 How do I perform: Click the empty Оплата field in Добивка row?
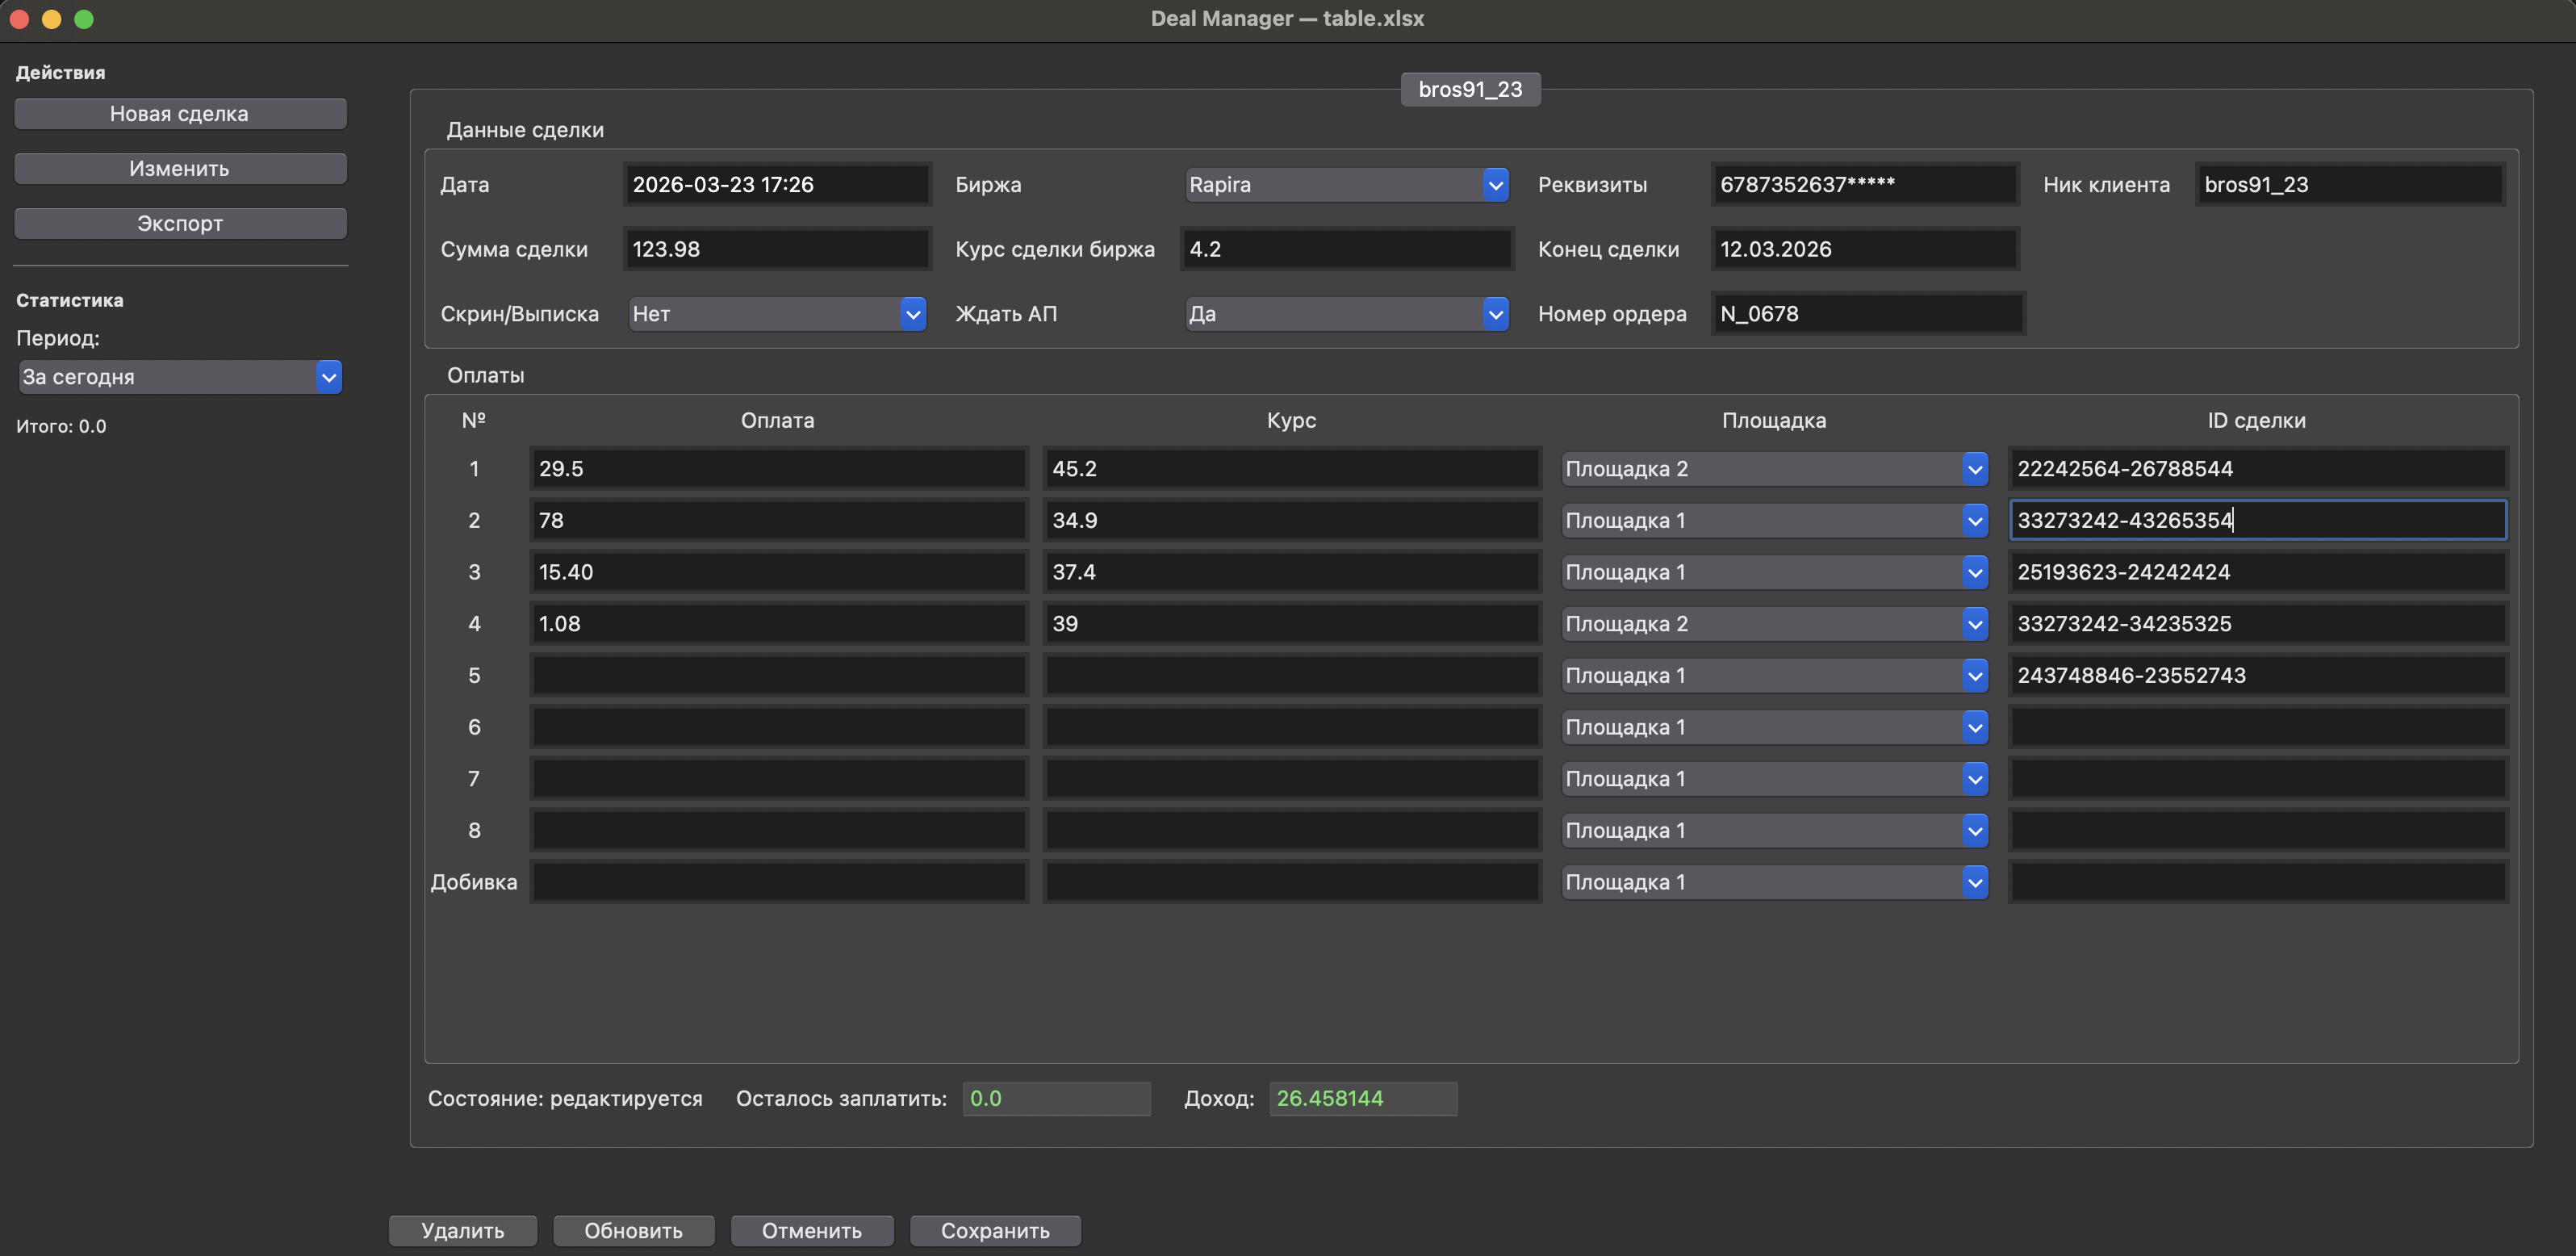(779, 882)
